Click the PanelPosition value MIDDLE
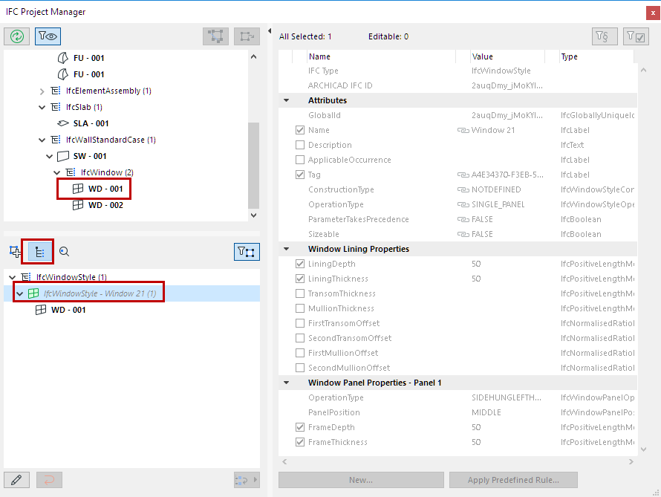Viewport: 661px width, 497px height. [x=486, y=413]
